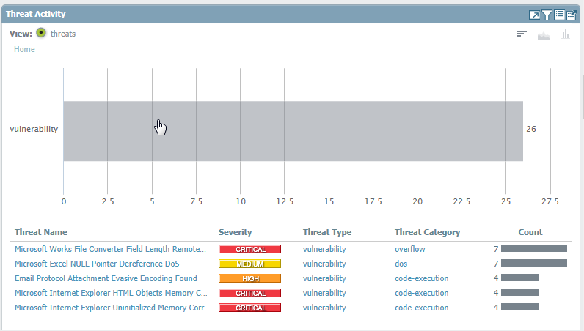This screenshot has width=584, height=331.
Task: Open the filter funnel icon
Action: click(547, 15)
